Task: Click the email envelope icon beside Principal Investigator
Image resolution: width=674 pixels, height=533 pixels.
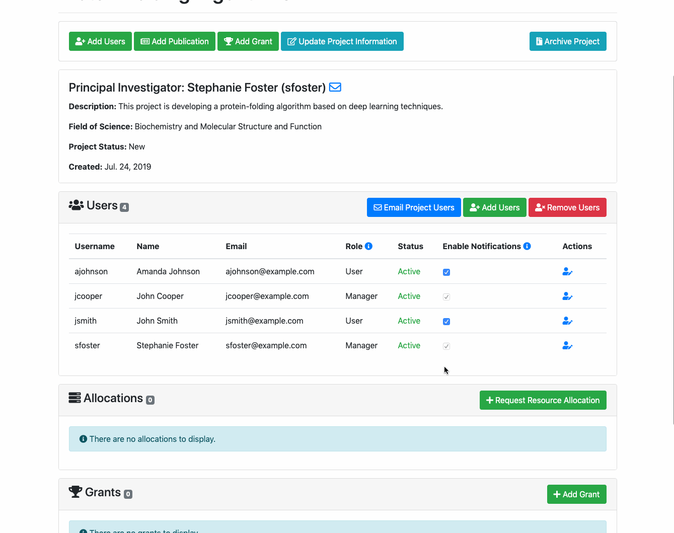Action: [x=335, y=87]
